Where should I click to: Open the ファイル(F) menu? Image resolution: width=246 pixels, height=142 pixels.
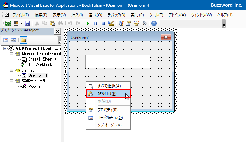(x=21, y=15)
